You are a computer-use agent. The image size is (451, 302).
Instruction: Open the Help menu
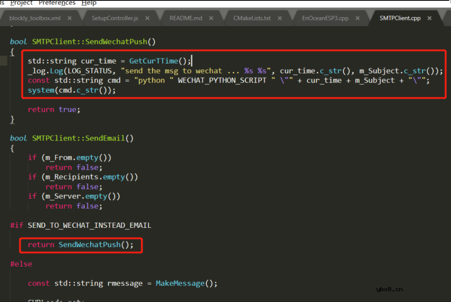[x=89, y=3]
